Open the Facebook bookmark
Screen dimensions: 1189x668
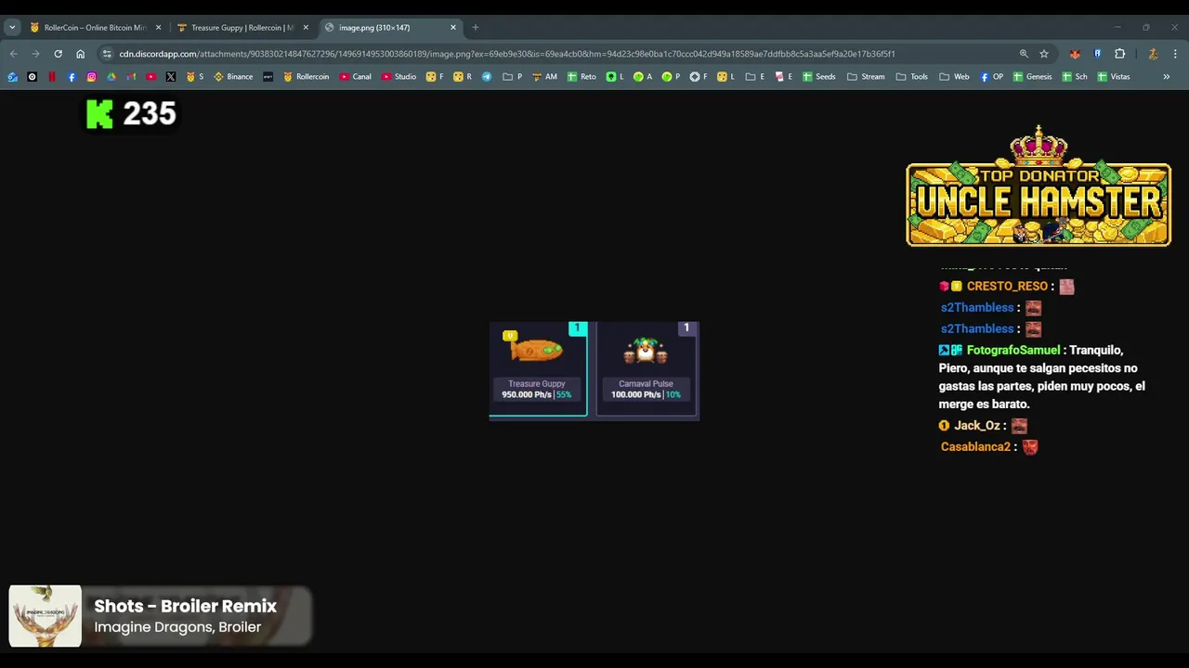(x=72, y=77)
